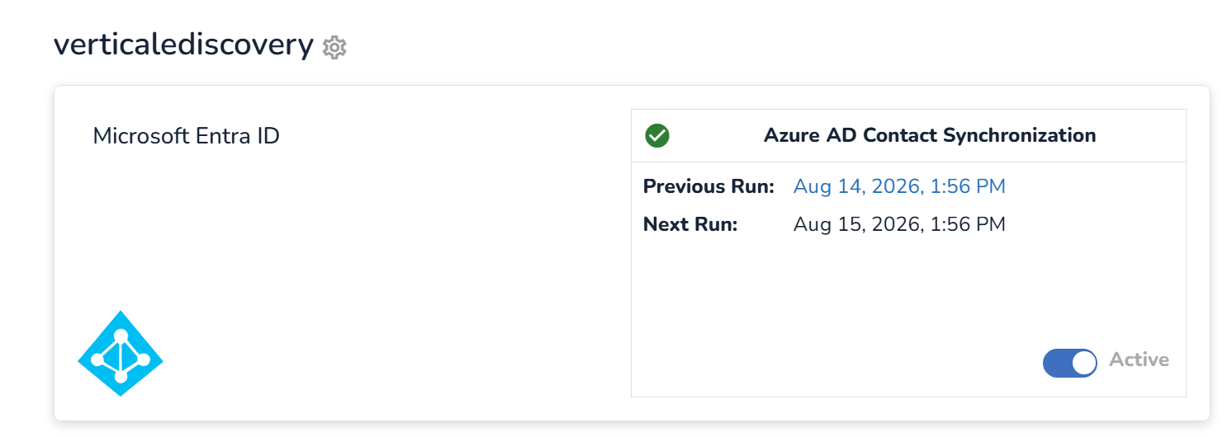Click the Active label beside the switch
This screenshot has width=1232, height=437.
click(x=1140, y=359)
